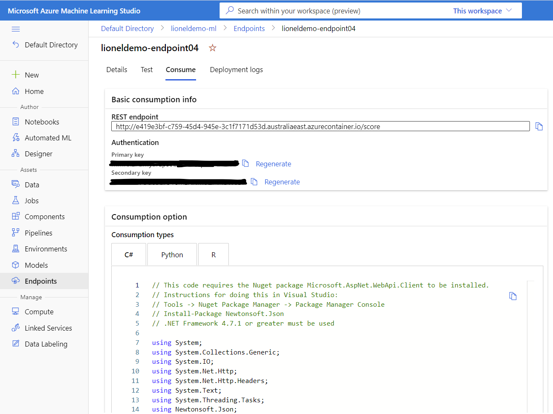Switch to the Test tab

point(147,70)
